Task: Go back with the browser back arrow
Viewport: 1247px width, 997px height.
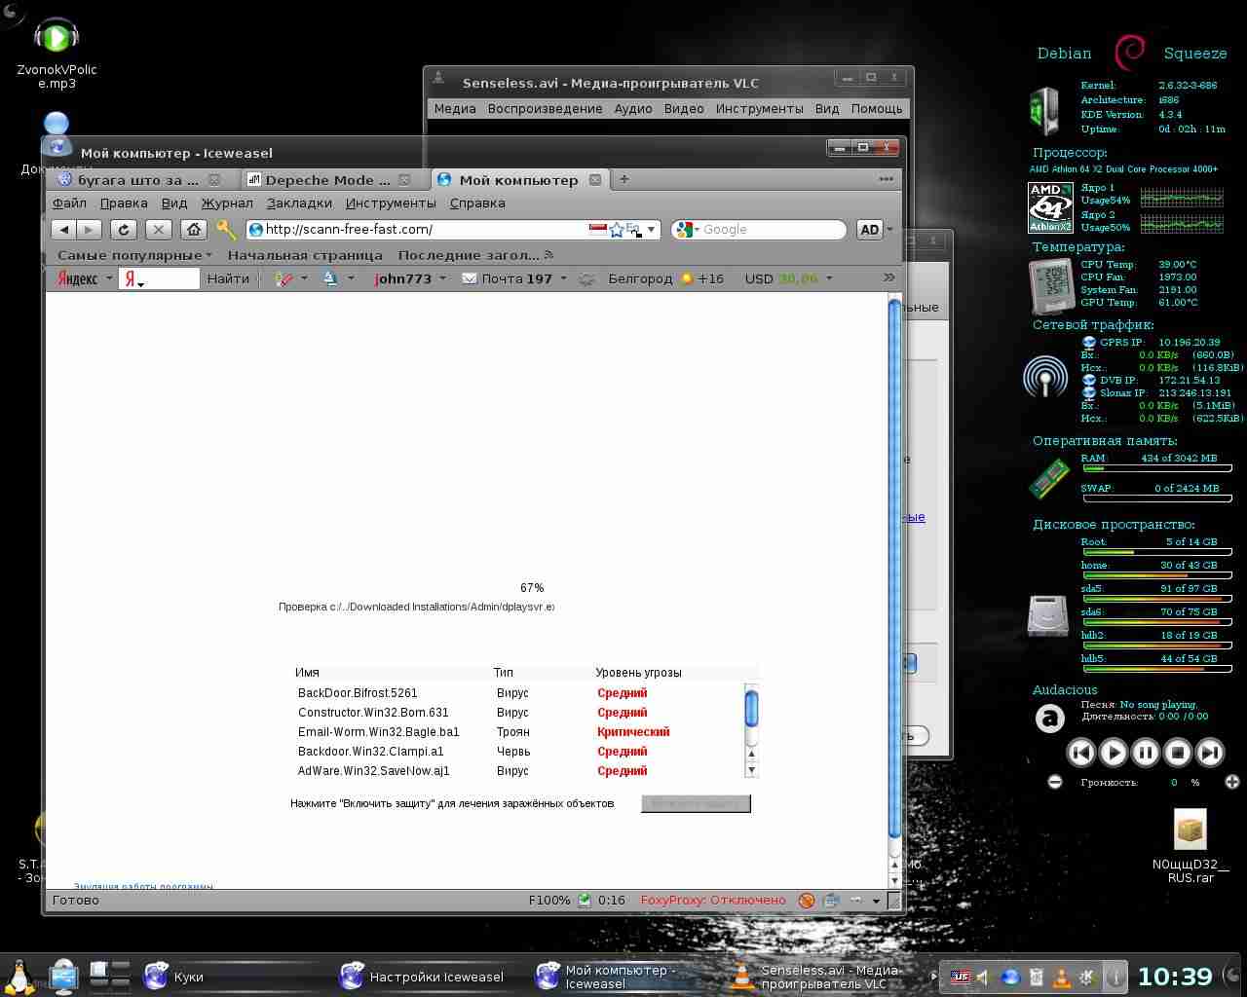Action: pos(64,230)
